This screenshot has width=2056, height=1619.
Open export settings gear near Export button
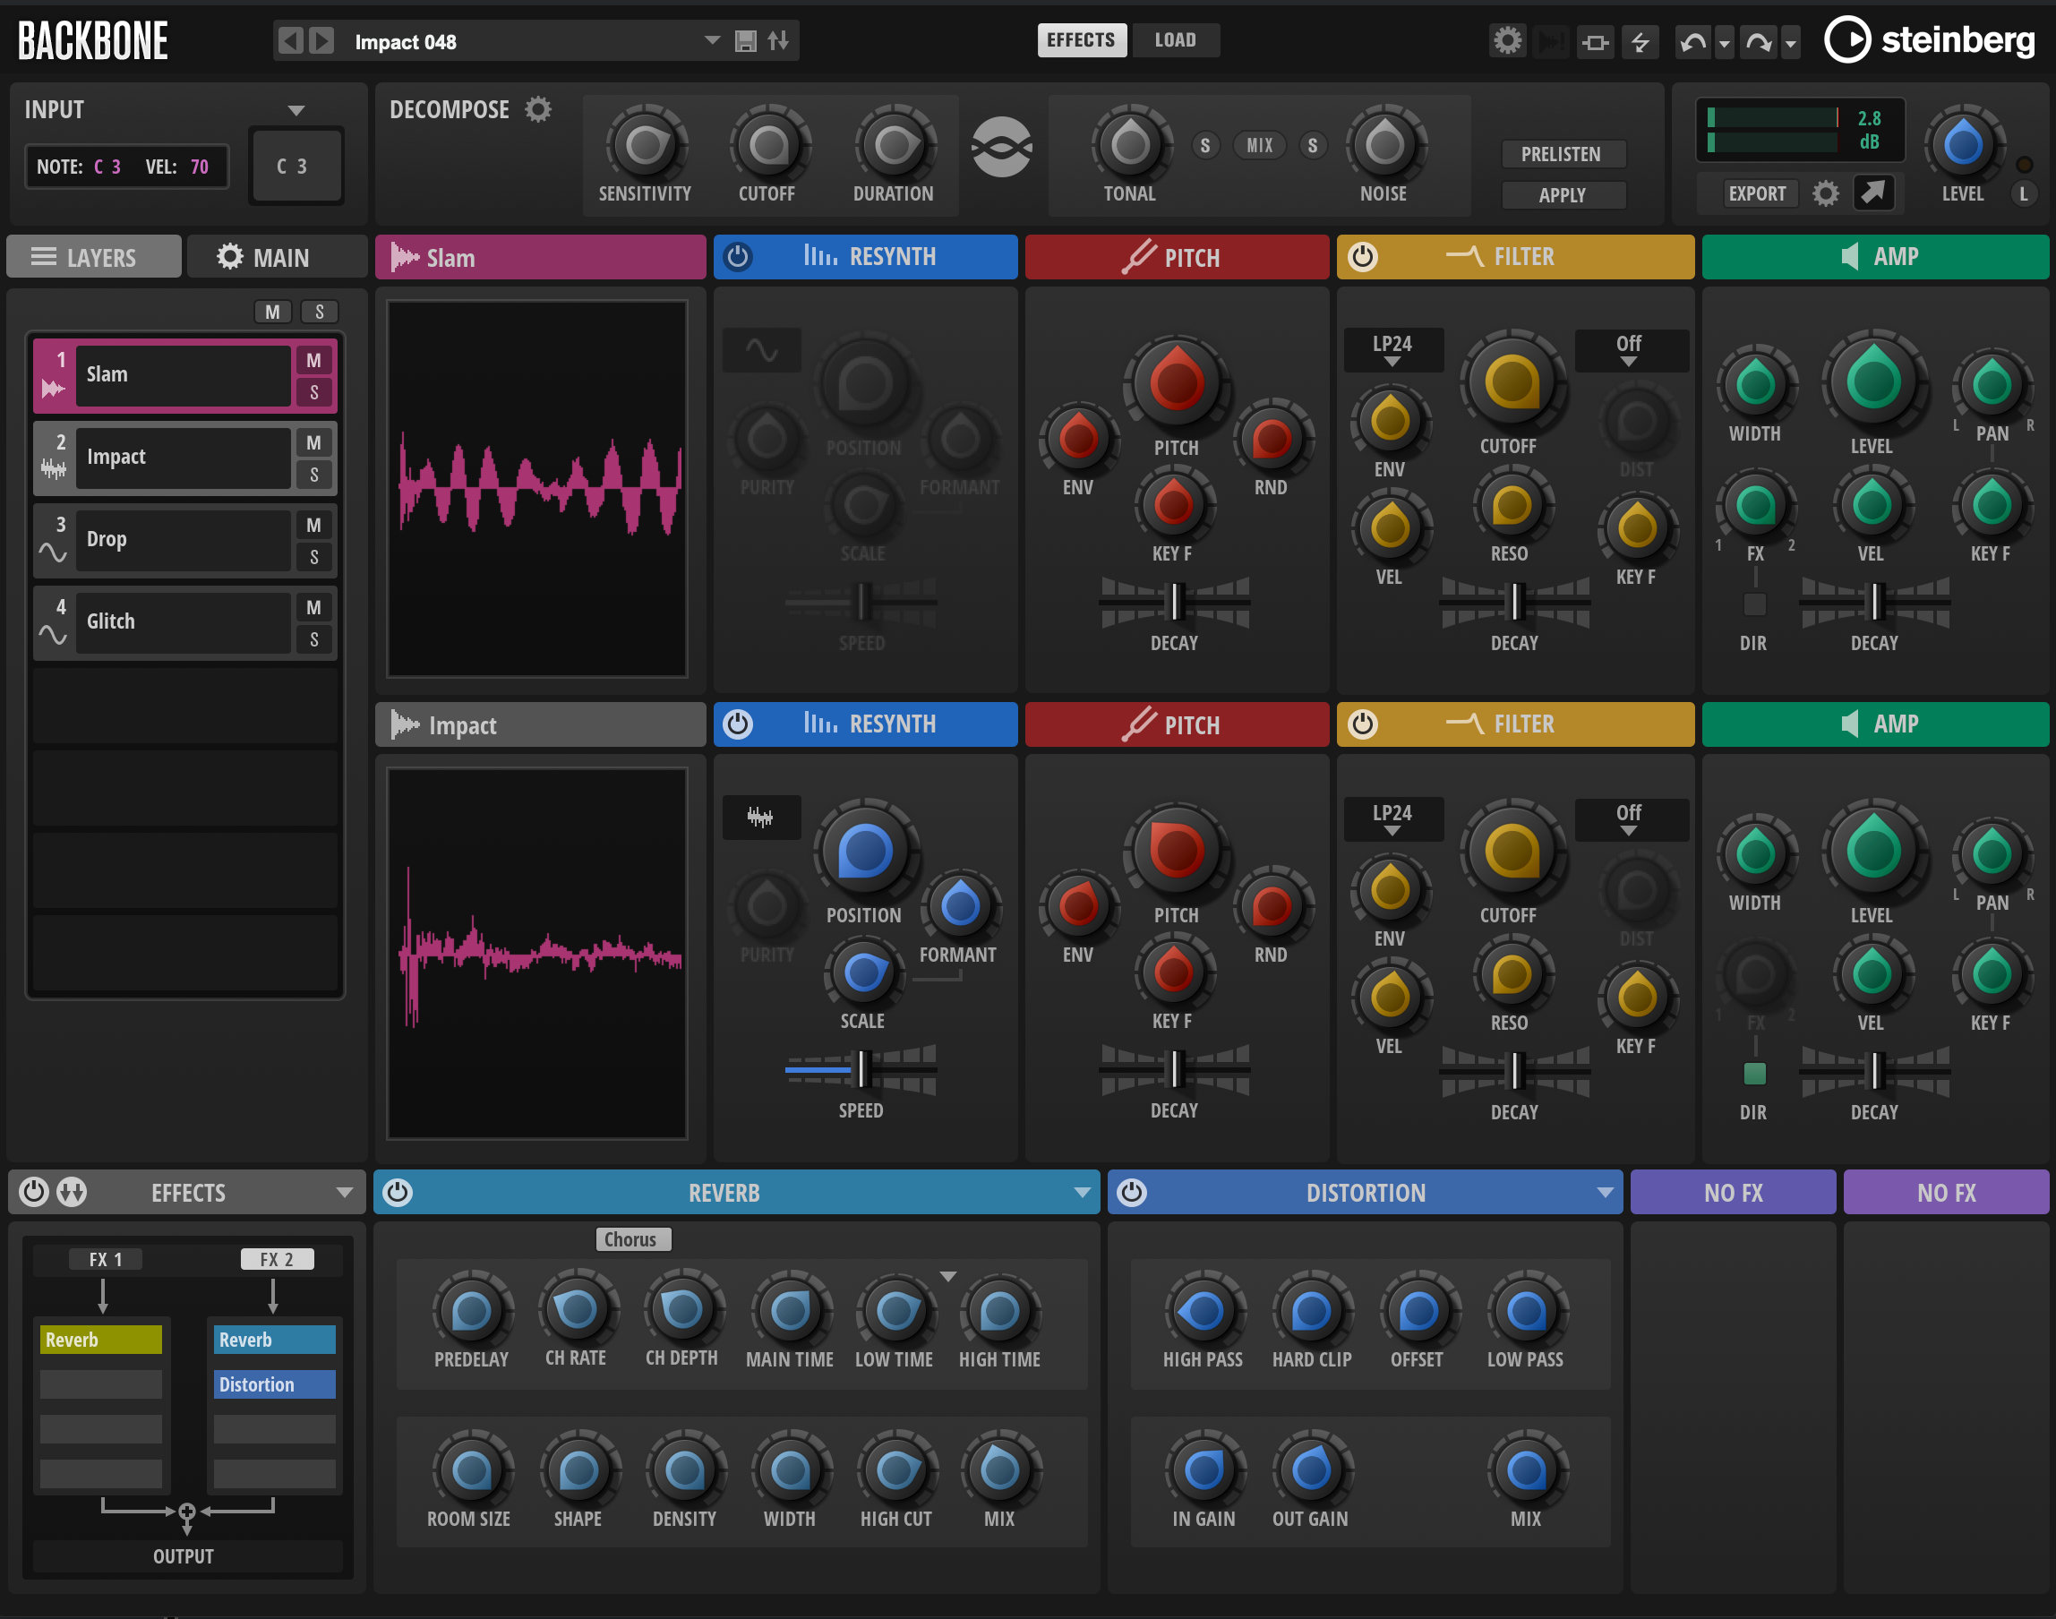coord(1827,193)
